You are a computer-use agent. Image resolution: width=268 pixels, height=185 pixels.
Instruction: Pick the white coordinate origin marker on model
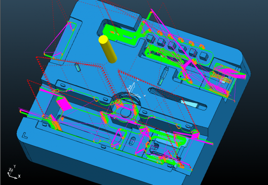click(134, 90)
